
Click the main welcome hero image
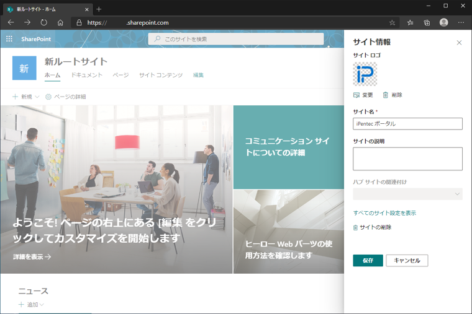pyautogui.click(x=117, y=190)
